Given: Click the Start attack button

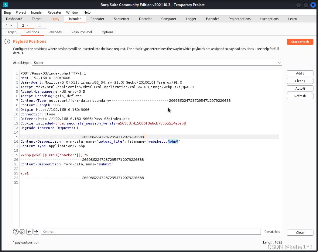Looking at the screenshot, I should coord(300,42).
